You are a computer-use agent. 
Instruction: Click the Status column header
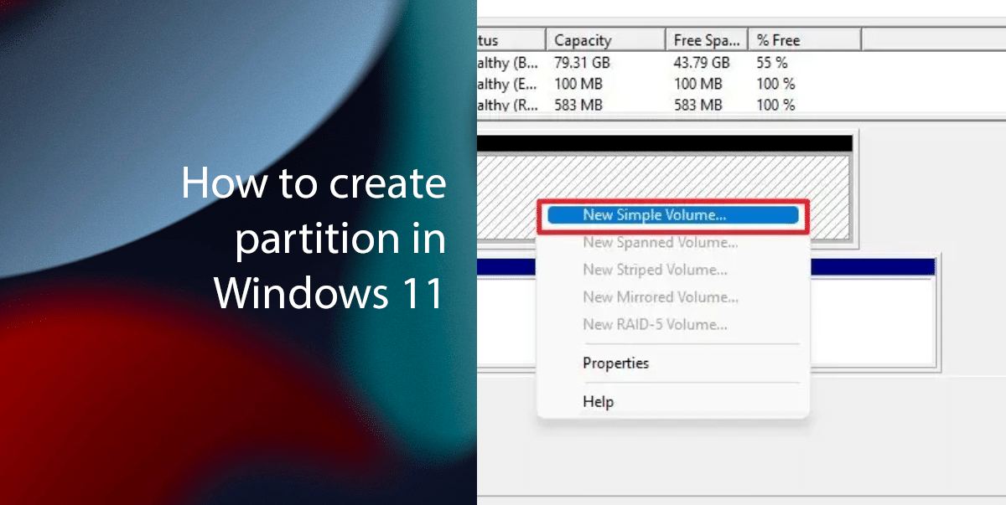tap(511, 39)
